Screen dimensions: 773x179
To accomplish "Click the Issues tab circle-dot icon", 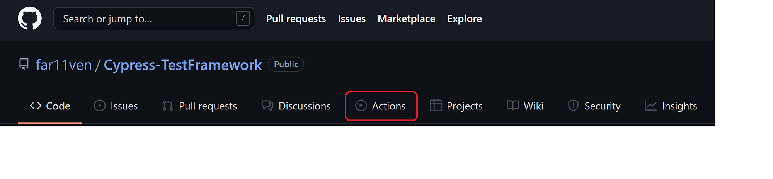I will coord(100,106).
